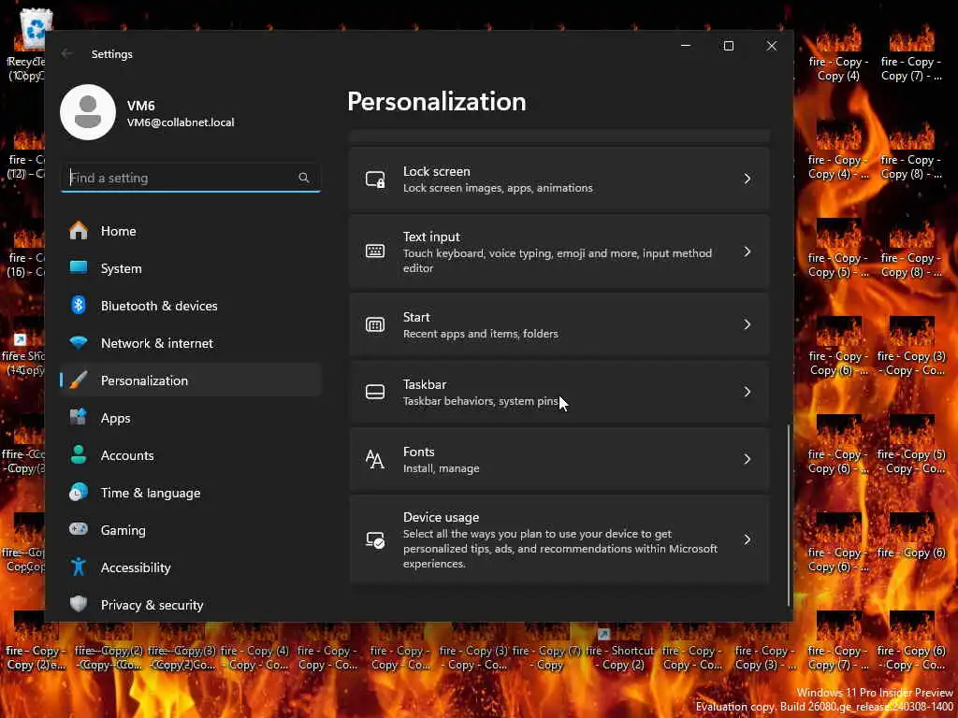This screenshot has height=718, width=958.
Task: Go to System settings
Action: (191, 268)
